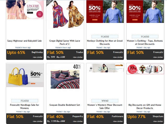This screenshot has height=124, width=167.
Task: View similar deals for the Tradus saree
Action: [x=78, y=57]
